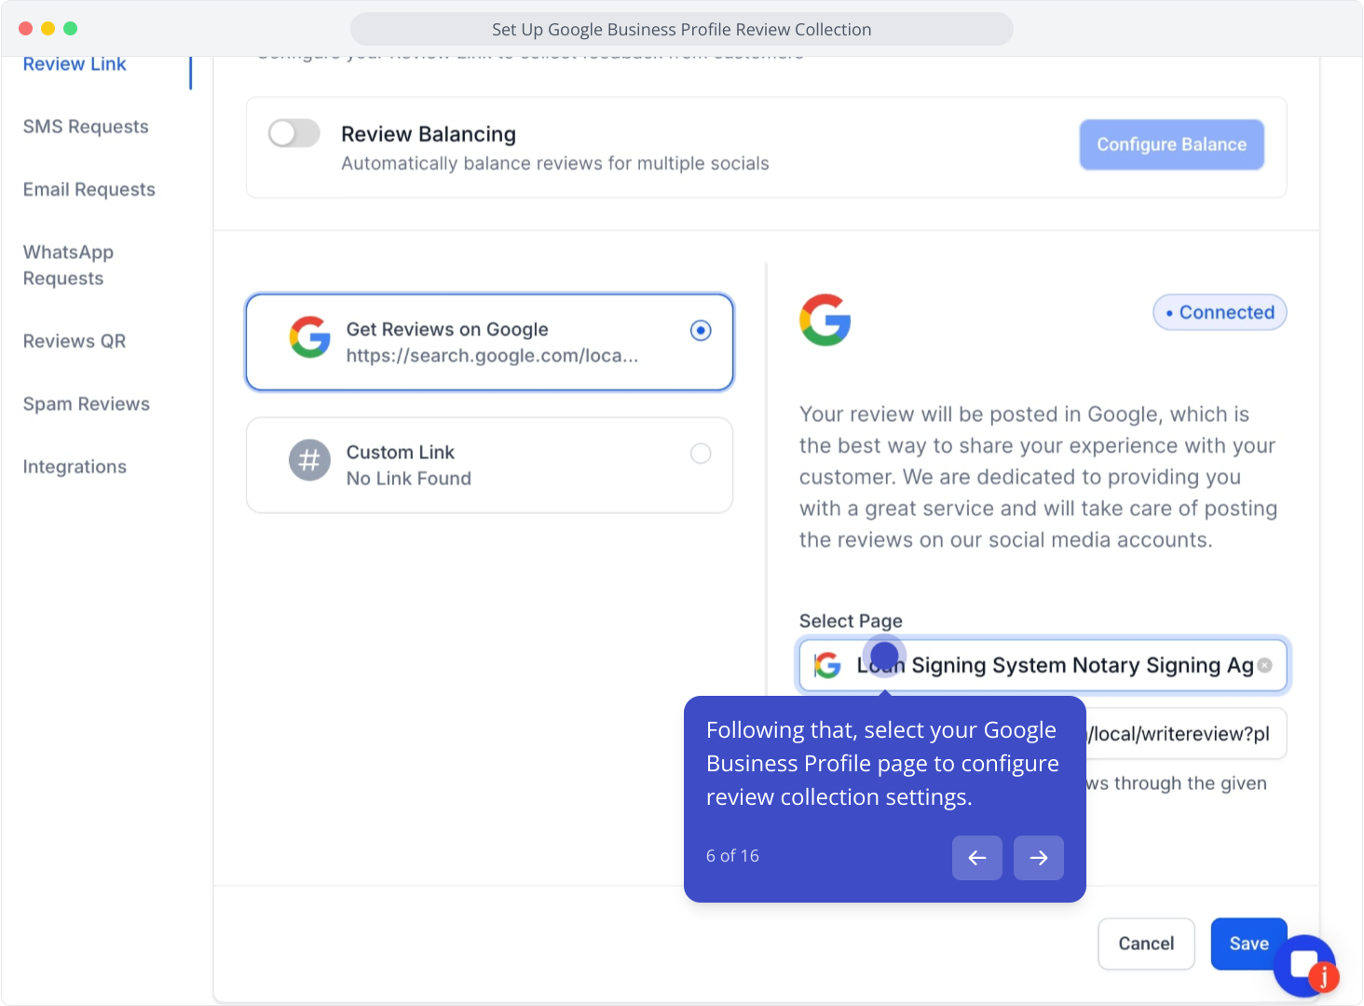The width and height of the screenshot is (1364, 1006).
Task: Close the window with red button
Action: pyautogui.click(x=25, y=29)
